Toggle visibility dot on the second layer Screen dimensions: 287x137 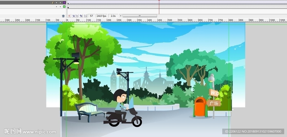[x=56, y=7]
